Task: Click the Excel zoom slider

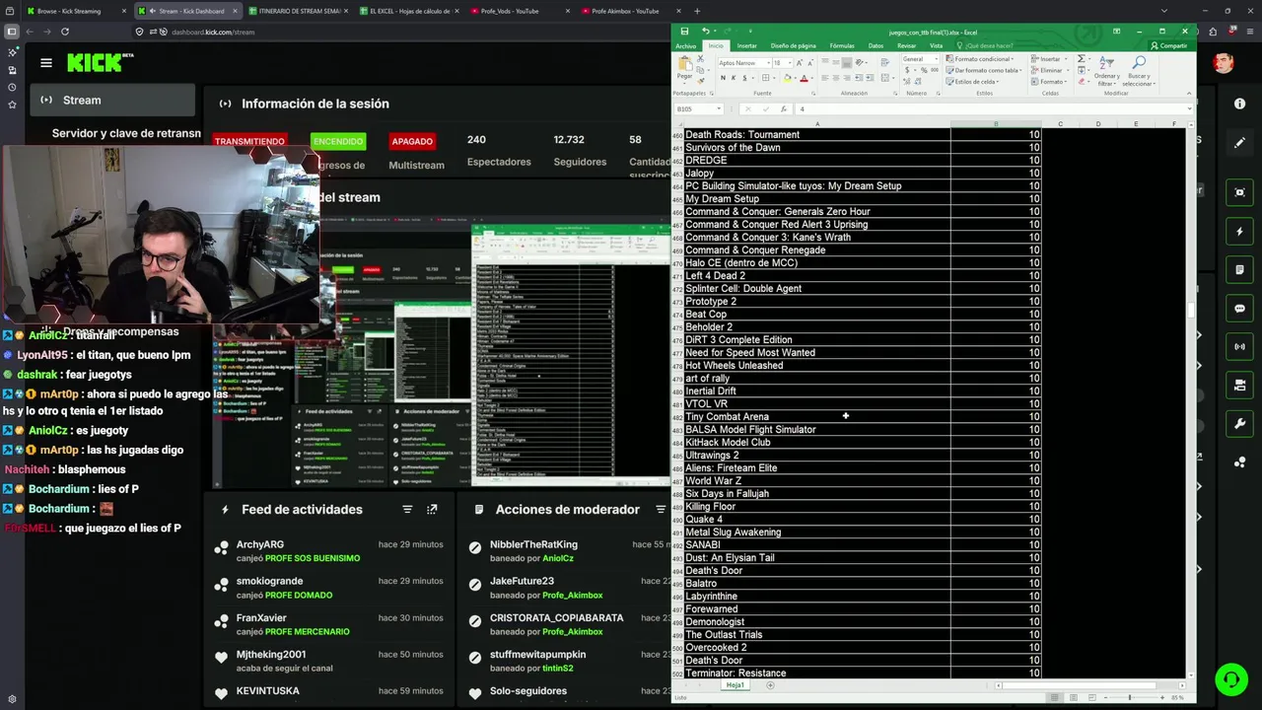Action: point(1130,697)
